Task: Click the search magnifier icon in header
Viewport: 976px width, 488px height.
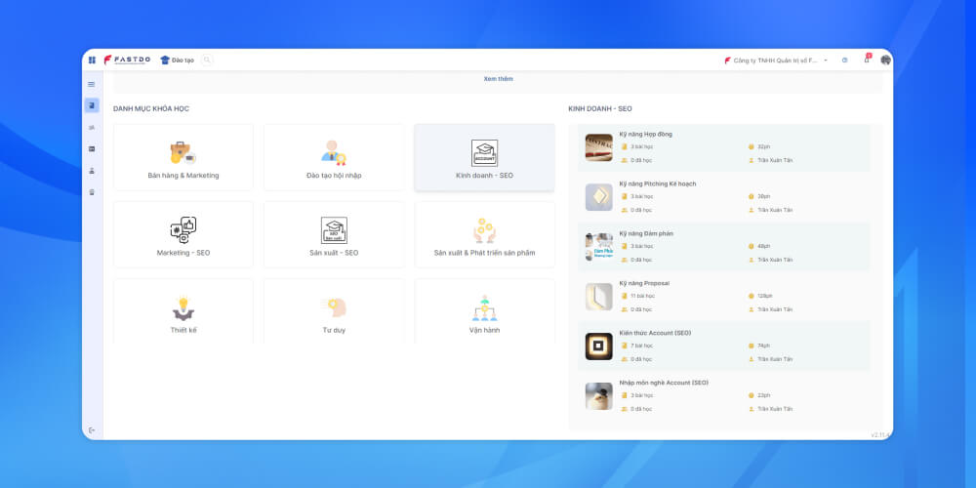Action: (x=207, y=61)
